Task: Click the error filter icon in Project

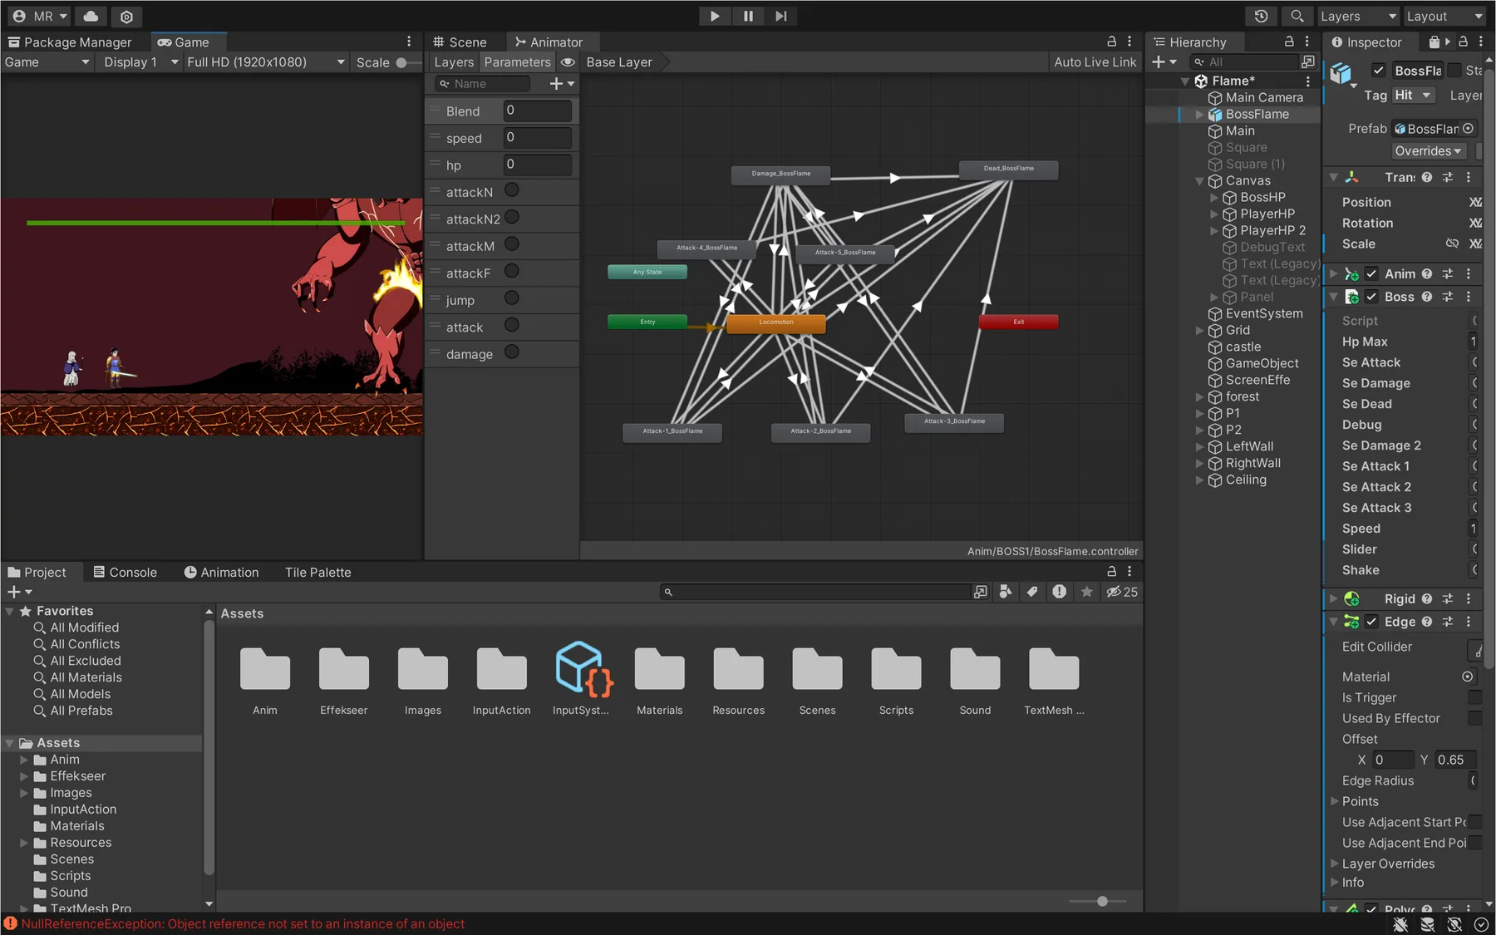Action: click(x=1059, y=592)
